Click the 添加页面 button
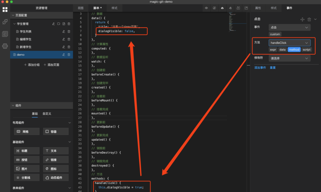 tap(51, 65)
